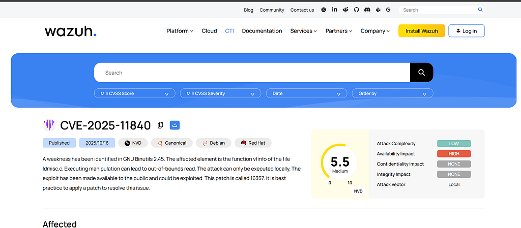Click the Wazuh logo
The width and height of the screenshot is (521, 228).
click(70, 31)
